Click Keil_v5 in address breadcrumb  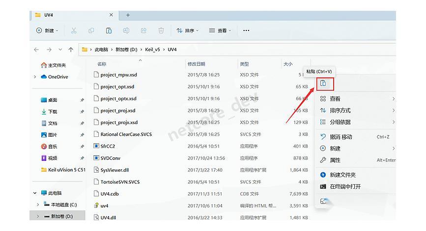coord(152,50)
